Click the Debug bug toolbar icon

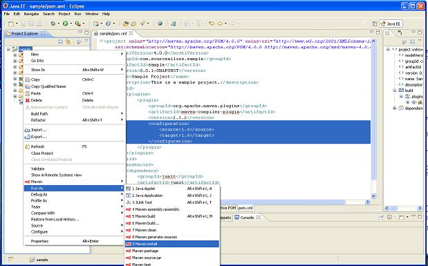click(53, 23)
